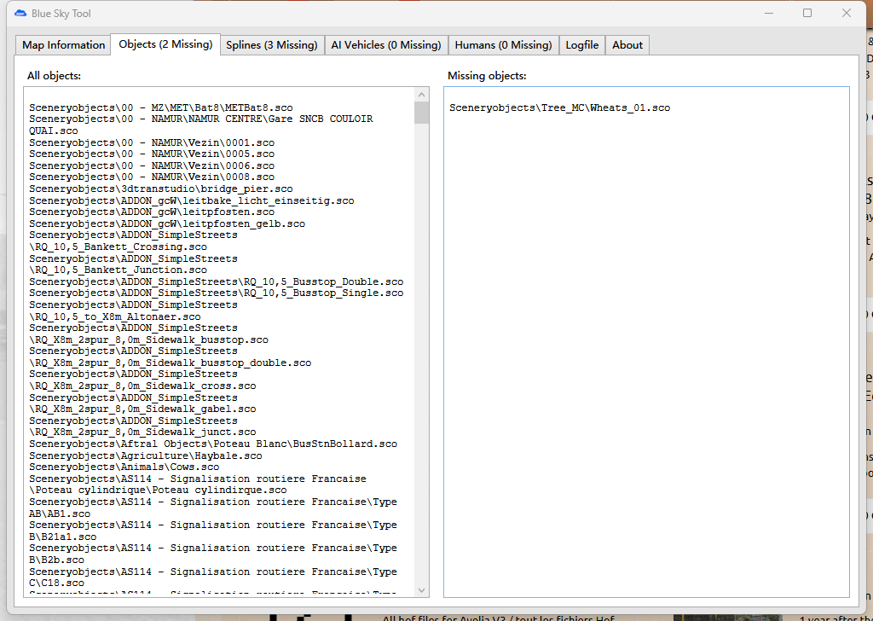
Task: Click the All objects scrollbar thumb
Action: 421,113
